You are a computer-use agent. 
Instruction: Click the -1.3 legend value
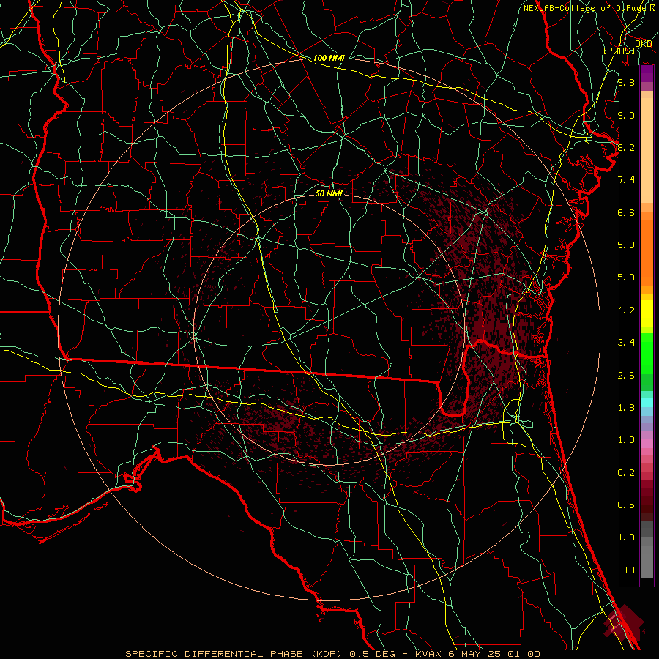(623, 537)
